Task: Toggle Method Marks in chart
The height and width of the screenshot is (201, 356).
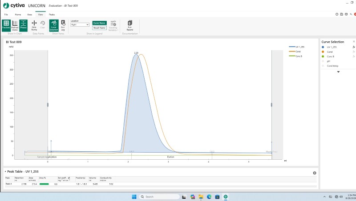Action: (x=15, y=25)
